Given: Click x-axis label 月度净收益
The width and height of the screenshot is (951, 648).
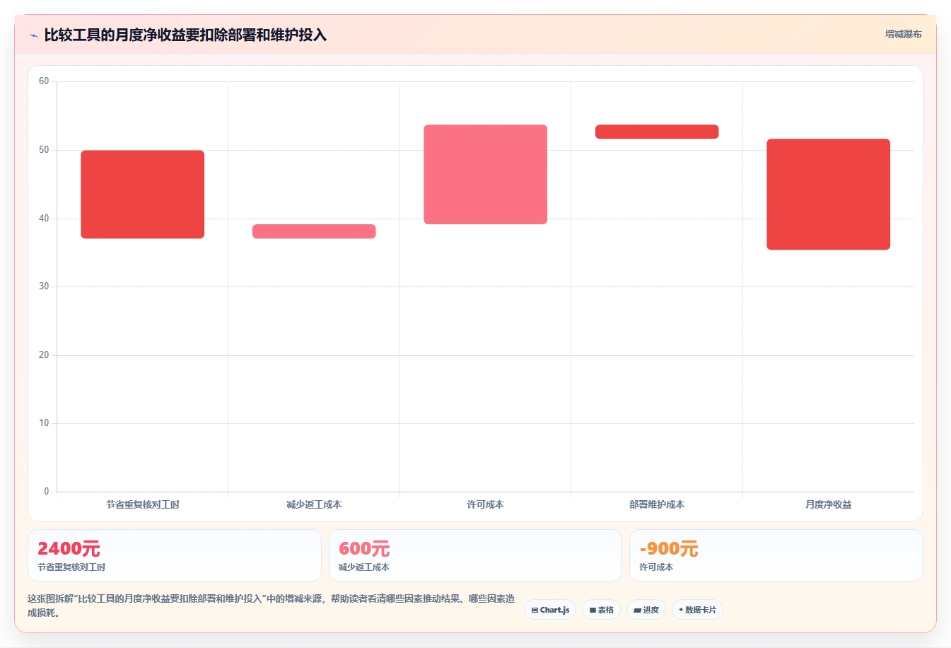Looking at the screenshot, I should [829, 504].
